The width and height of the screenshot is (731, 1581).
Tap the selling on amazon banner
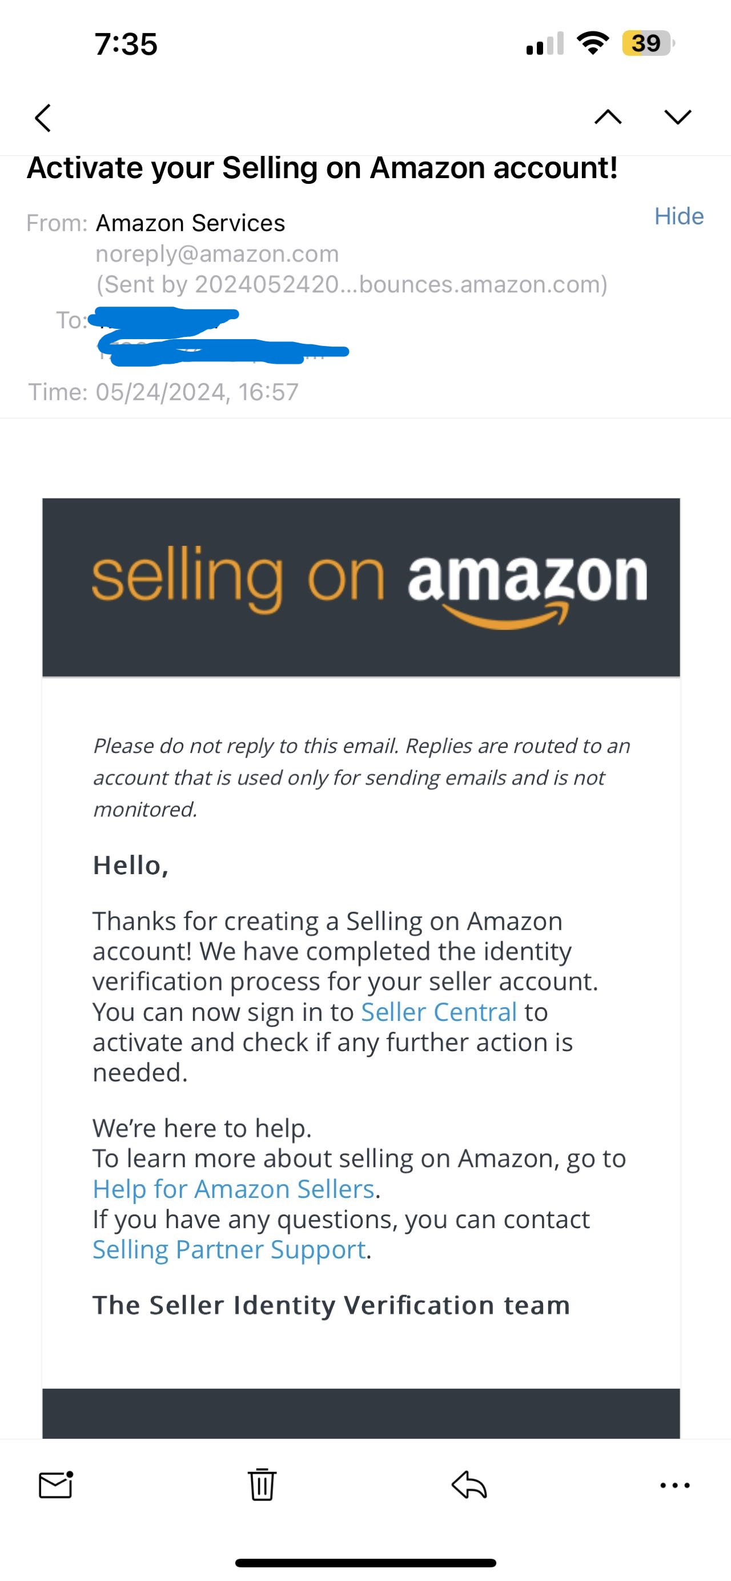click(x=361, y=588)
